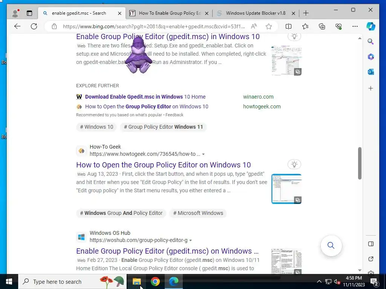Click the scrollbar down arrow
The image size is (386, 289).
(360, 270)
